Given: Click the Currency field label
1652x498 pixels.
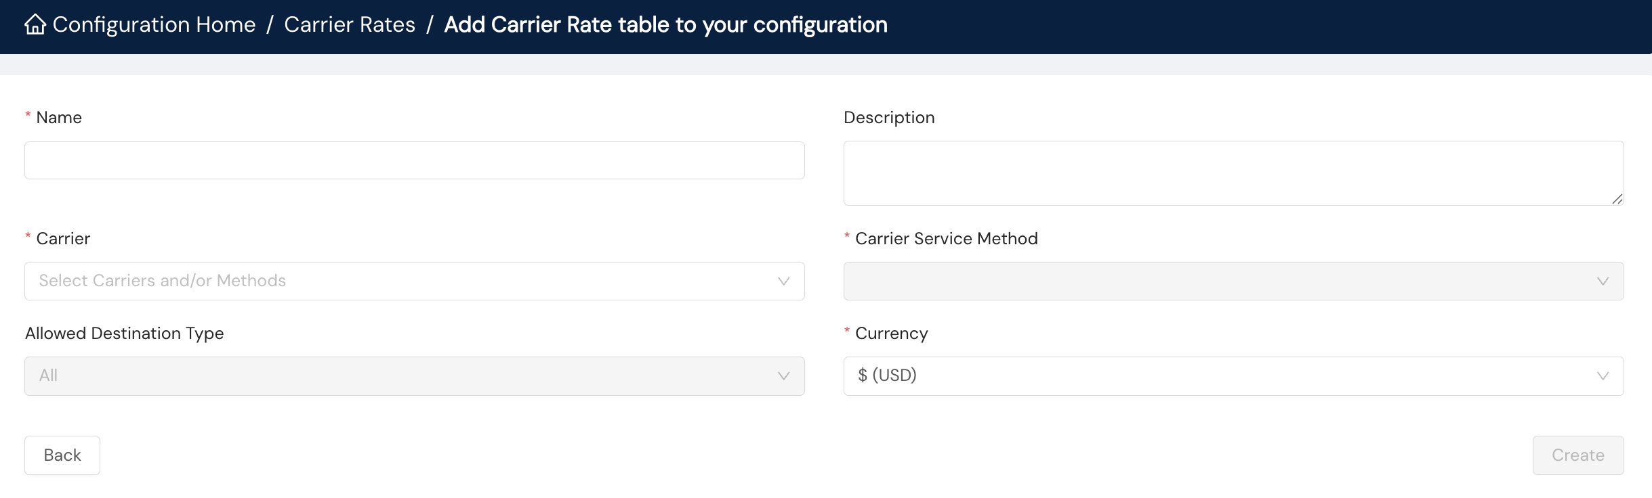Looking at the screenshot, I should pyautogui.click(x=891, y=334).
